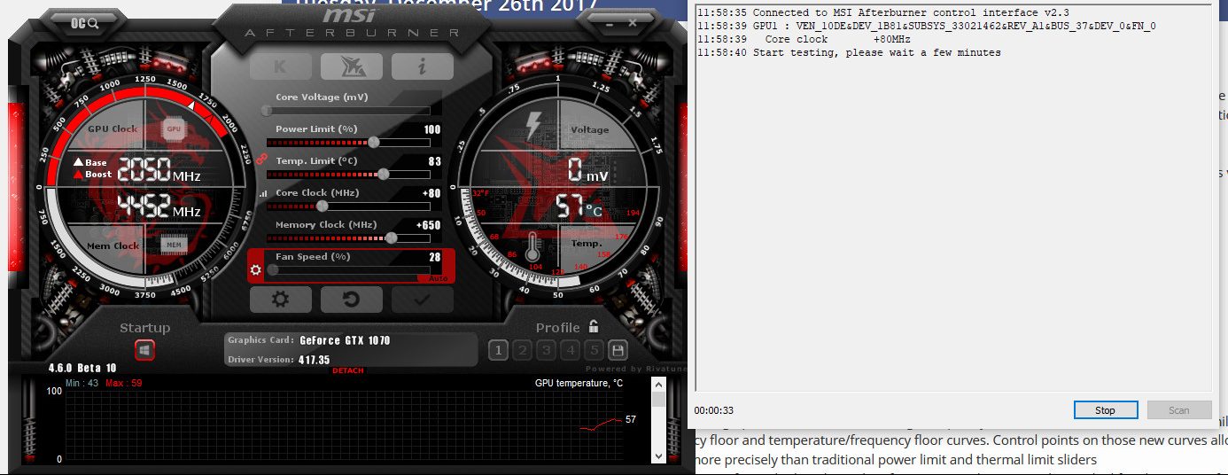Image resolution: width=1228 pixels, height=475 pixels.
Task: Open the OC Scanner search button
Action: (85, 22)
